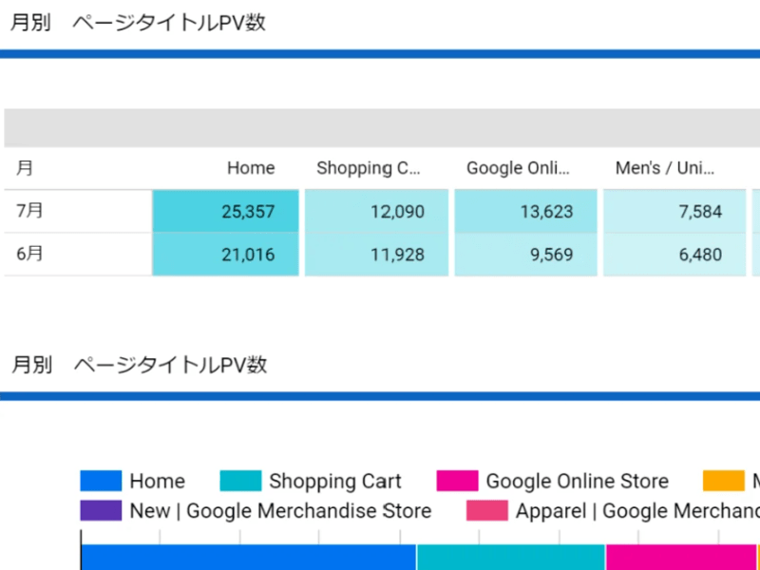Select the 7月 row label
The height and width of the screenshot is (570, 760).
click(x=30, y=211)
